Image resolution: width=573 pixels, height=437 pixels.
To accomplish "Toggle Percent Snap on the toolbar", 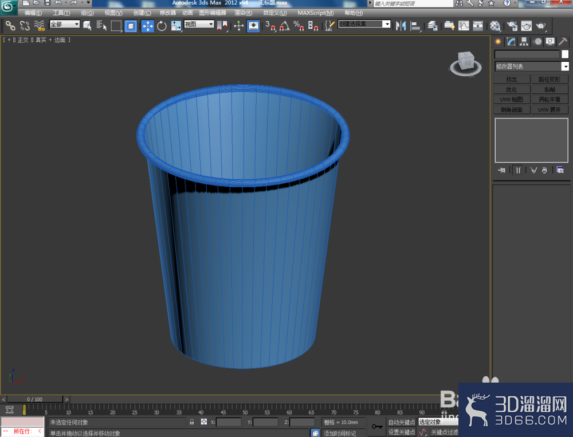I will pyautogui.click(x=299, y=26).
